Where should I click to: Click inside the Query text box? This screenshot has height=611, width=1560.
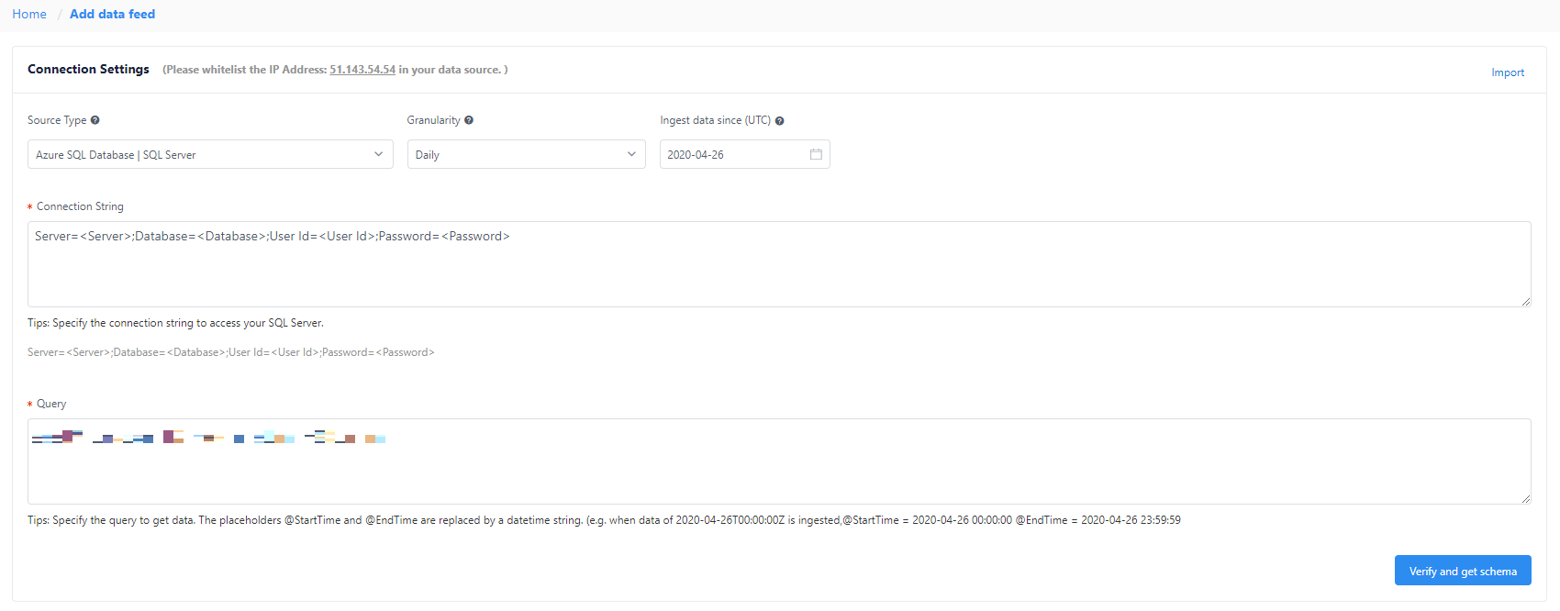778,468
